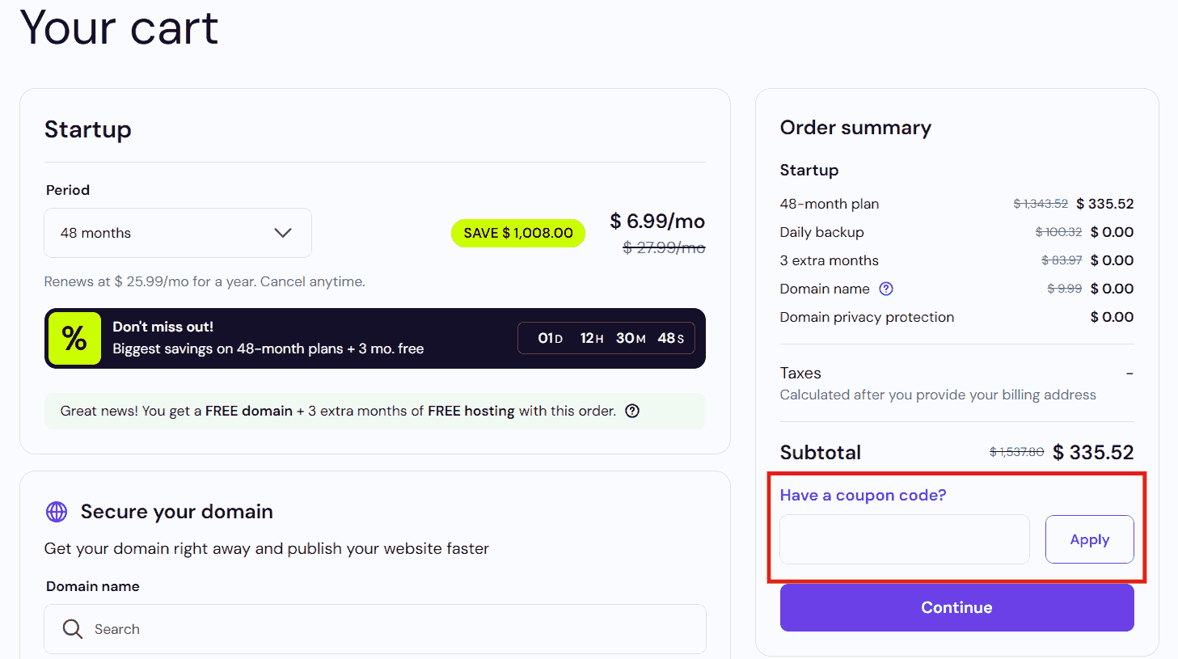Screen dimensions: 1178x659
Task: Click help icon beside the free hosting message
Action: 632,411
